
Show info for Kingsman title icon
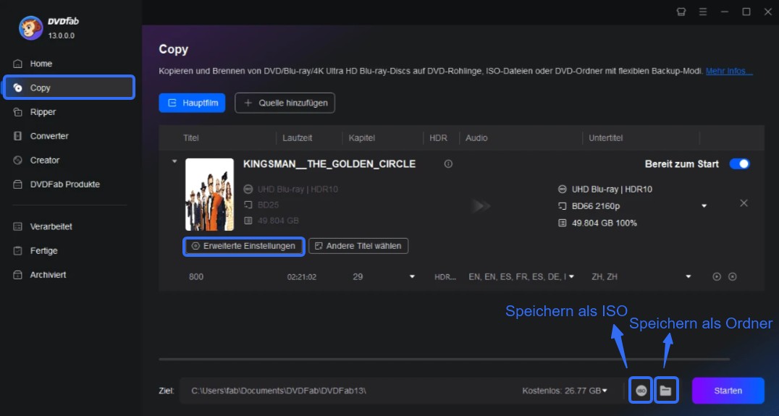(448, 164)
